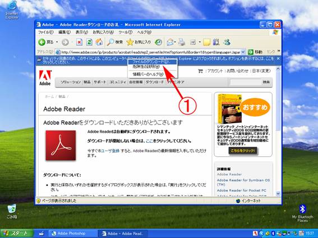The width and height of the screenshot is (318, 238).
Task: Open the Recycle Bin (ごみ箱) desktop icon
Action: click(12, 212)
